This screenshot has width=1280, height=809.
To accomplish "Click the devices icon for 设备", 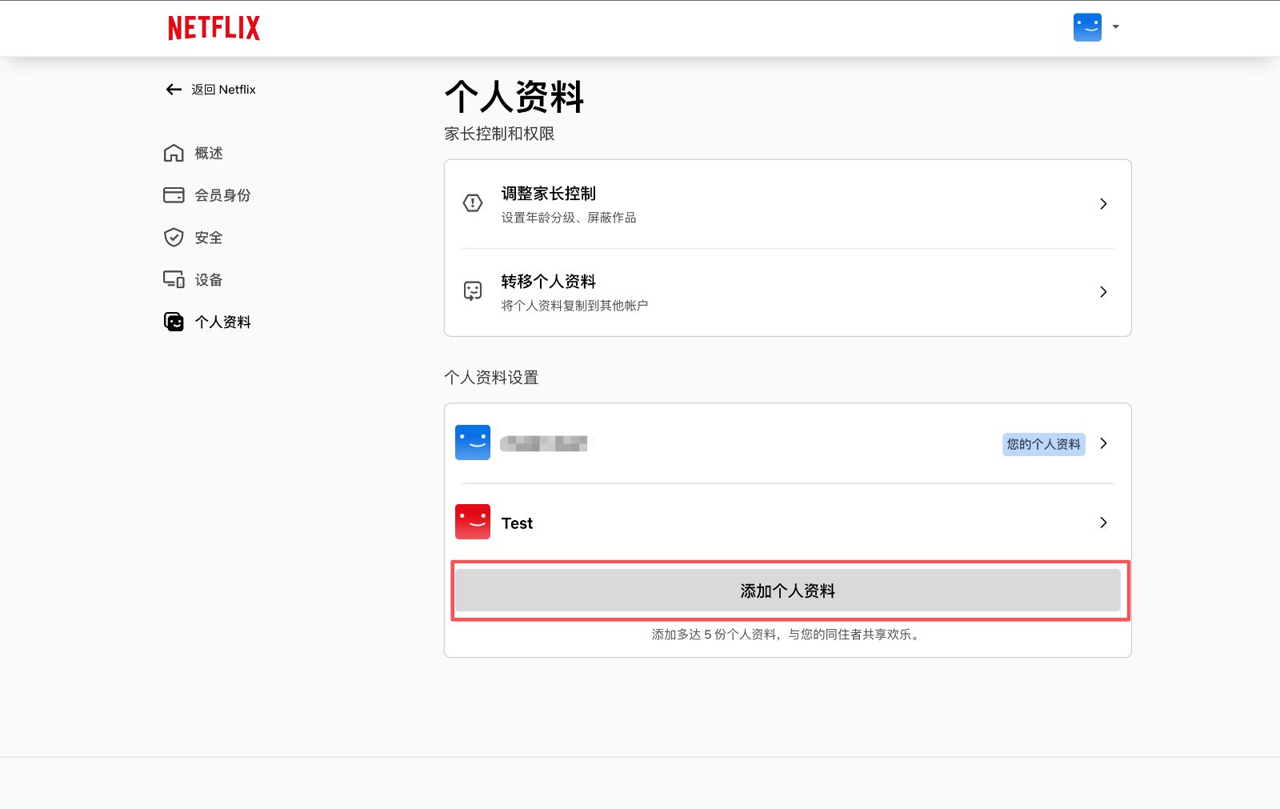I will [x=174, y=279].
